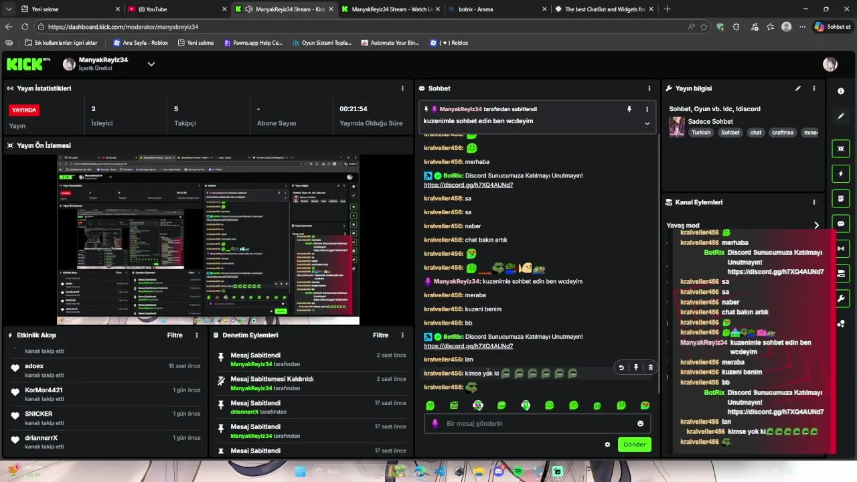Open Denetim Eylemleri three-dot menu
Viewport: 857px width, 482px height.
click(402, 335)
